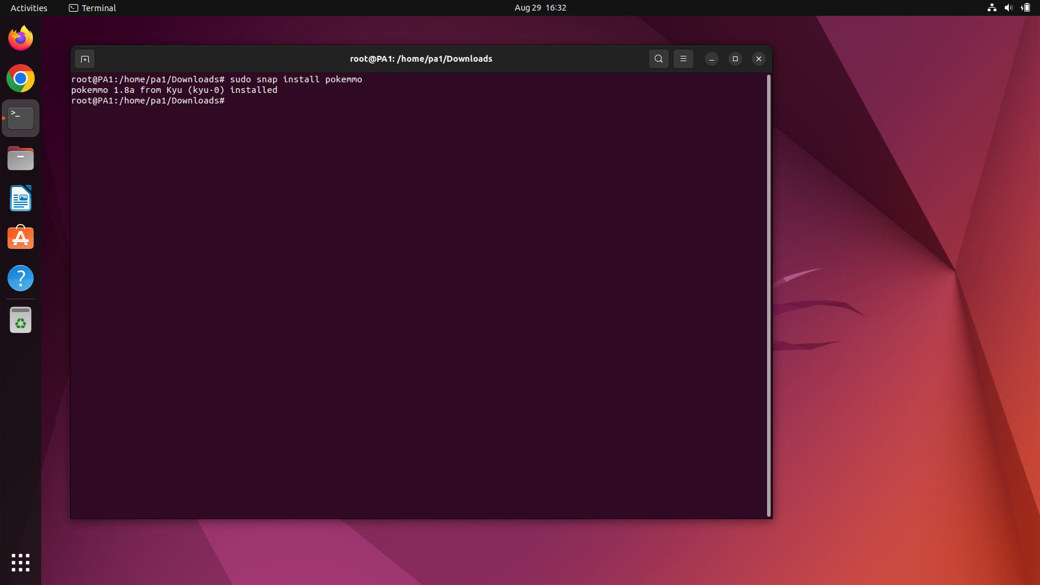Show all applications grid
The height and width of the screenshot is (585, 1040).
21,563
